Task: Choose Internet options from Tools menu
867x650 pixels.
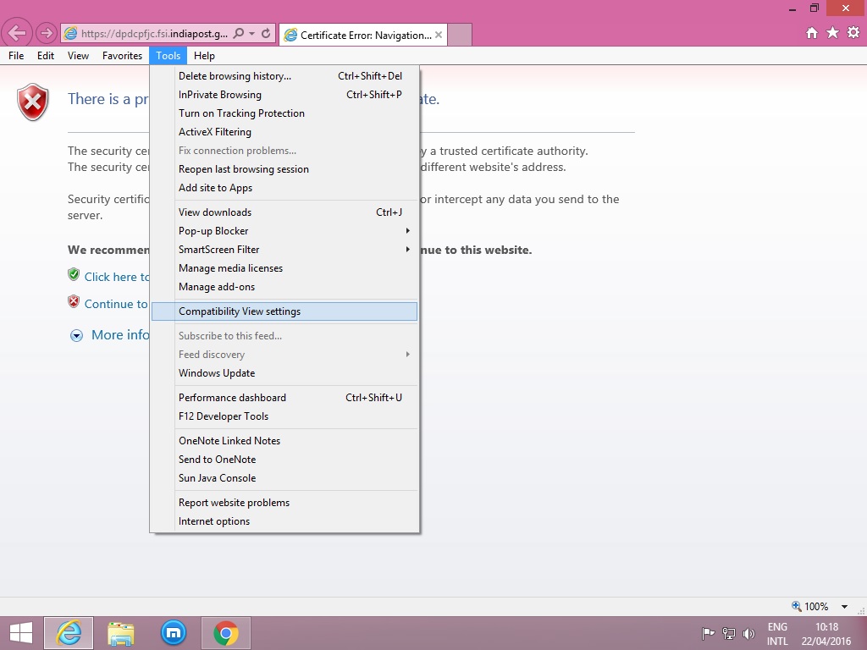Action: click(214, 521)
